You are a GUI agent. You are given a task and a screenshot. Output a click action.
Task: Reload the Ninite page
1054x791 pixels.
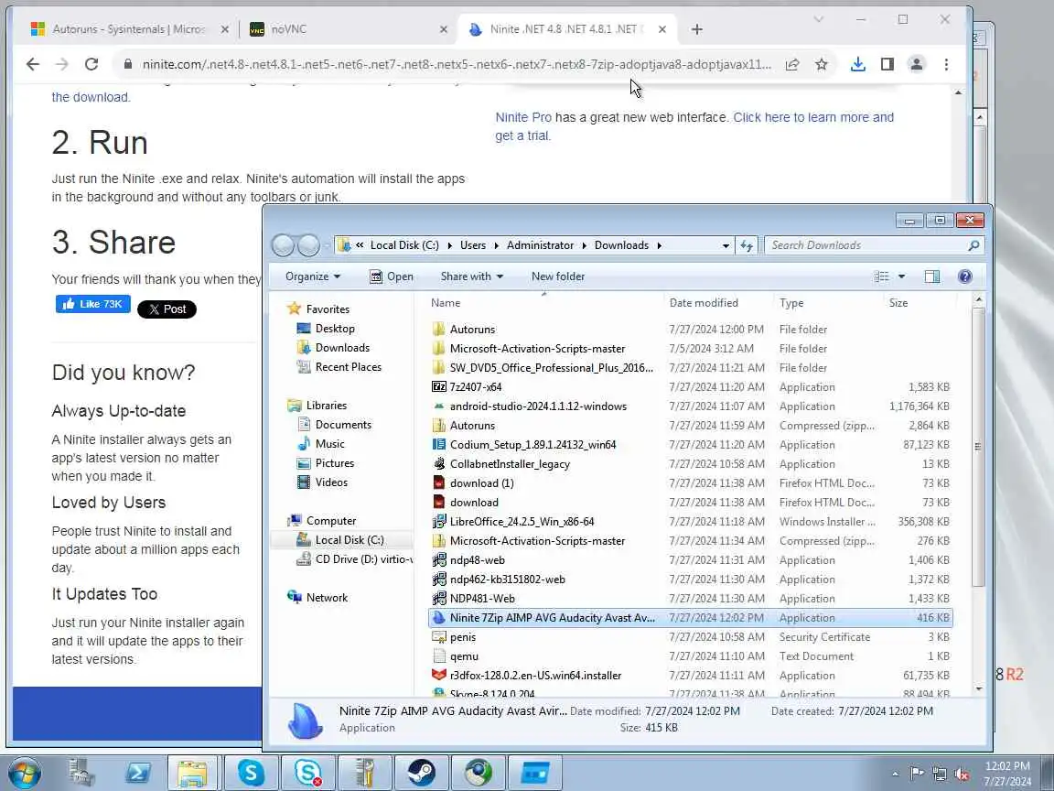pos(91,65)
